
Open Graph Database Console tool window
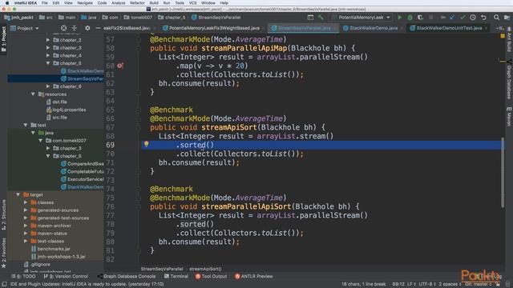127,276
